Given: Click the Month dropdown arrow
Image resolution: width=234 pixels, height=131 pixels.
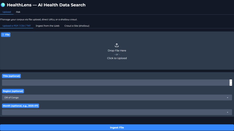Looking at the screenshot, I should pyautogui.click(x=227, y=112).
